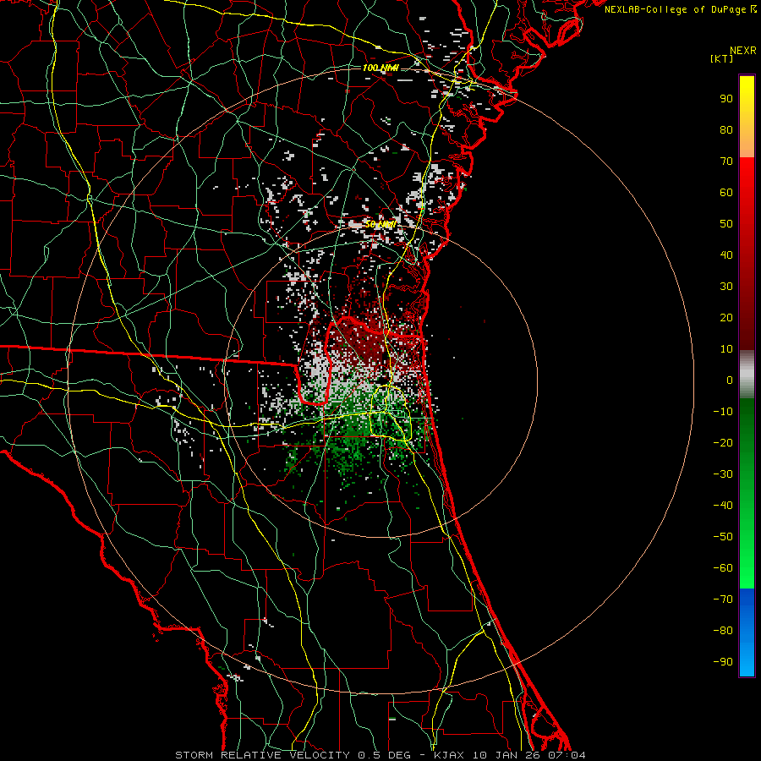Click the 10 JAN 26 date text
Viewport: 761px width, 761px height.
506,755
